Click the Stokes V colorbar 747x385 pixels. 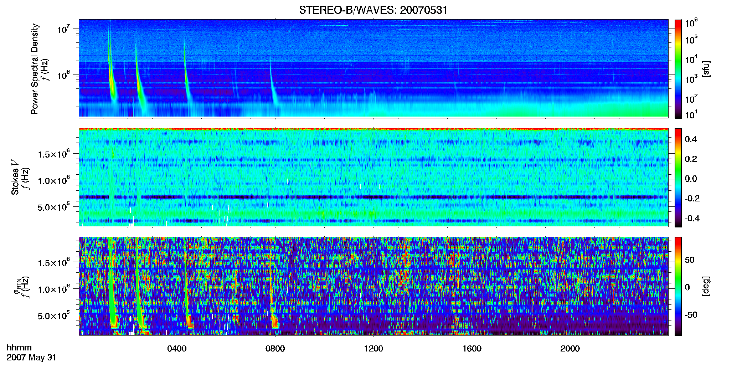click(678, 178)
